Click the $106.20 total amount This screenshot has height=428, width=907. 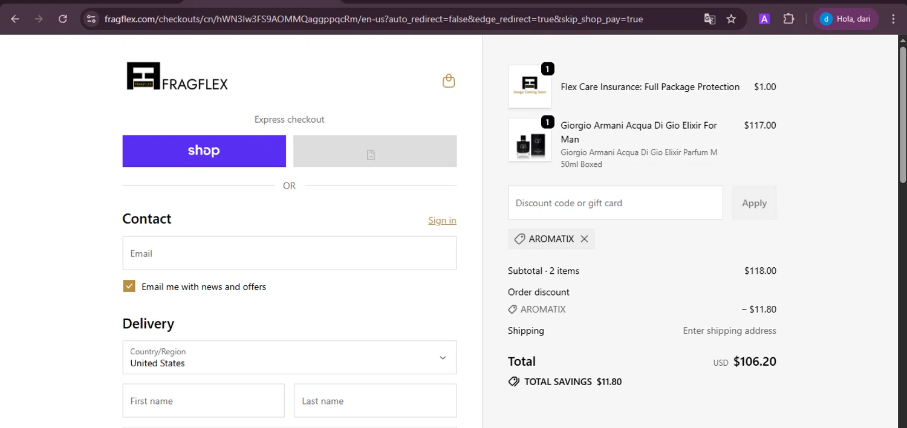click(x=755, y=362)
